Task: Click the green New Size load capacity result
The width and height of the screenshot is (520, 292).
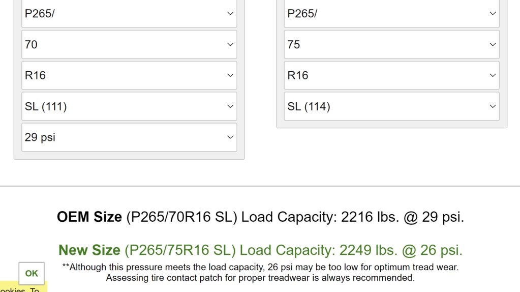Action: coord(260,250)
